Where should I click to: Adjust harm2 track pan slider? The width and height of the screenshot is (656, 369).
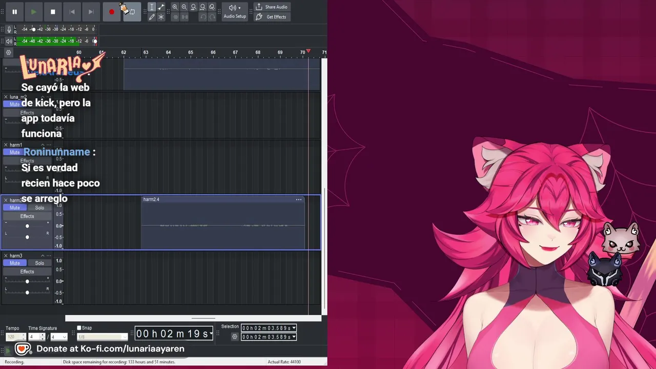click(27, 237)
